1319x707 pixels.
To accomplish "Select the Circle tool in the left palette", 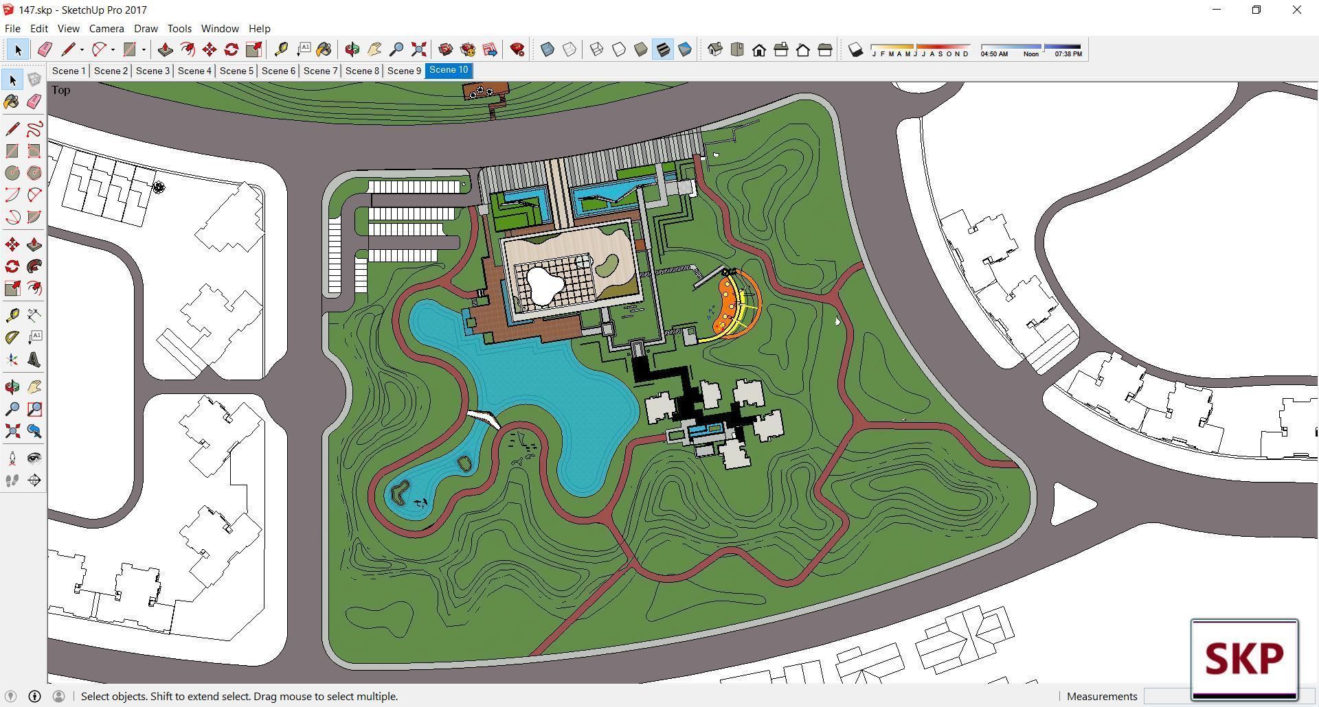I will coord(12,173).
